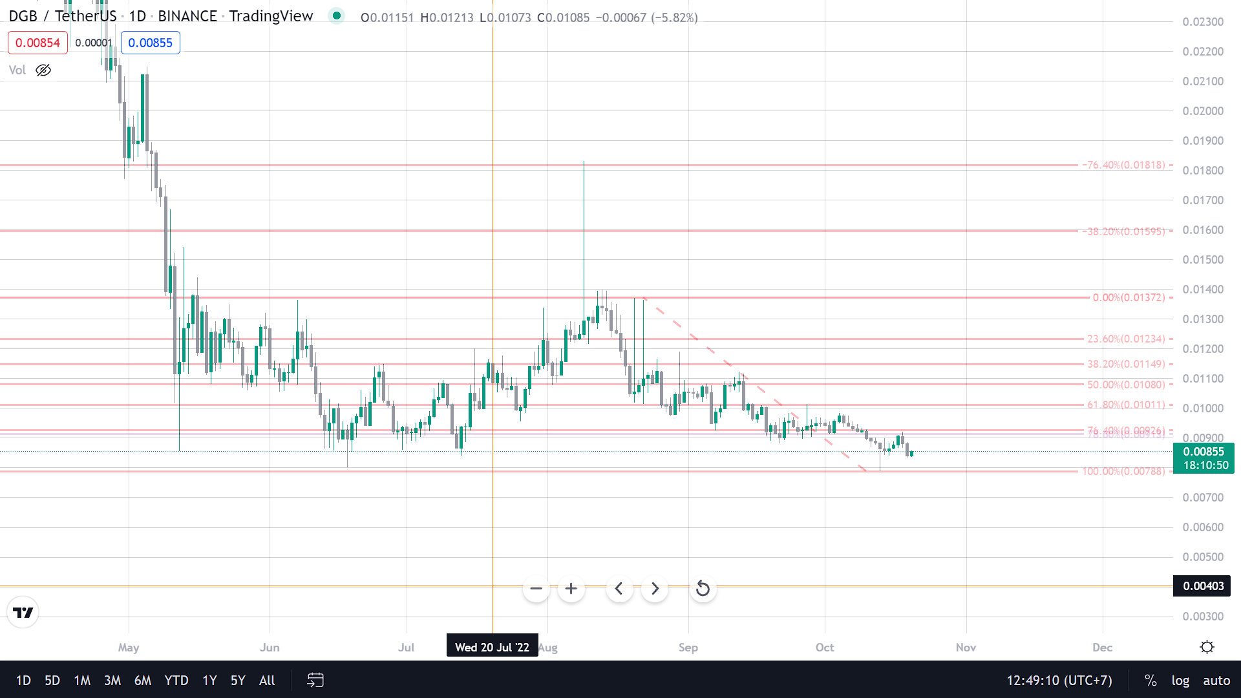
Task: Select 1Y time range
Action: pyautogui.click(x=209, y=680)
